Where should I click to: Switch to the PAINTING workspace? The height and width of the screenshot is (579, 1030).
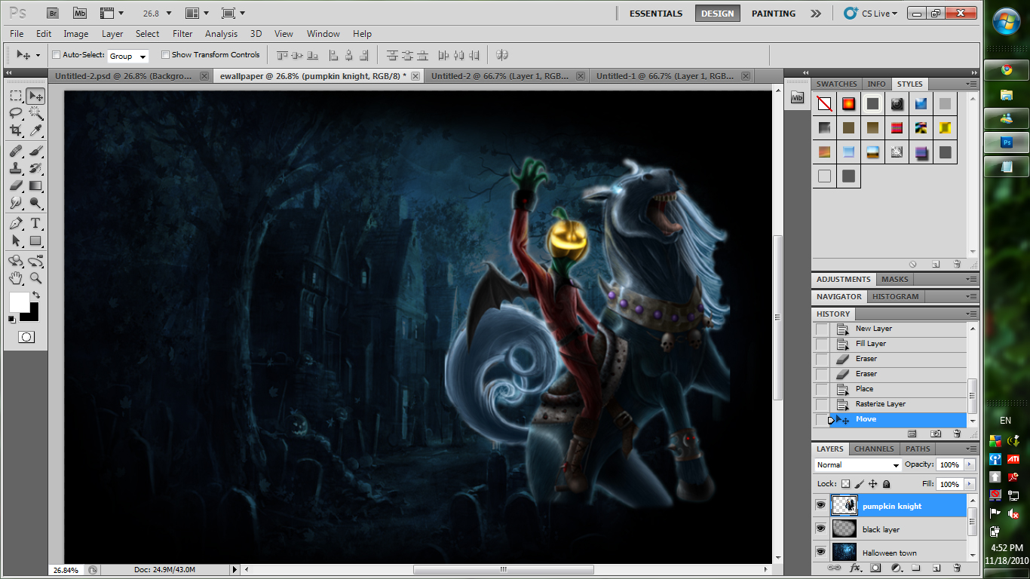pos(773,13)
